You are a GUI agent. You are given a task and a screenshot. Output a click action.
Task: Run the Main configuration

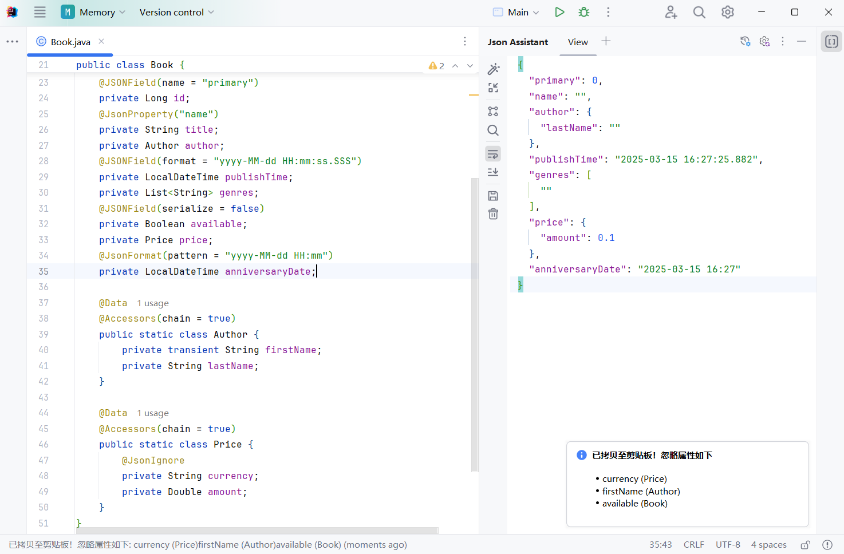point(559,12)
